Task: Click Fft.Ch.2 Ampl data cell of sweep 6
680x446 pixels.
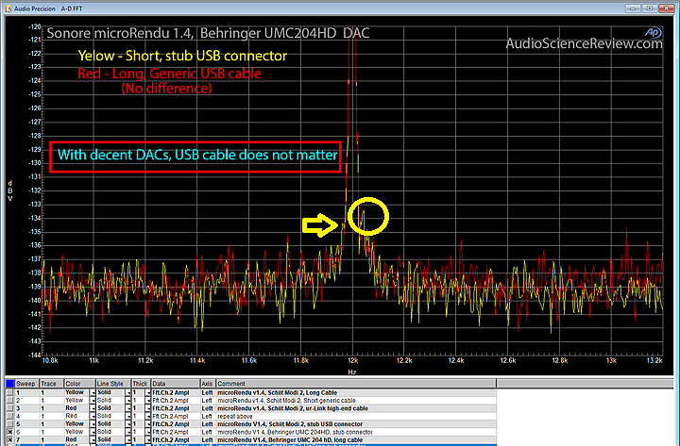Action: click(176, 432)
